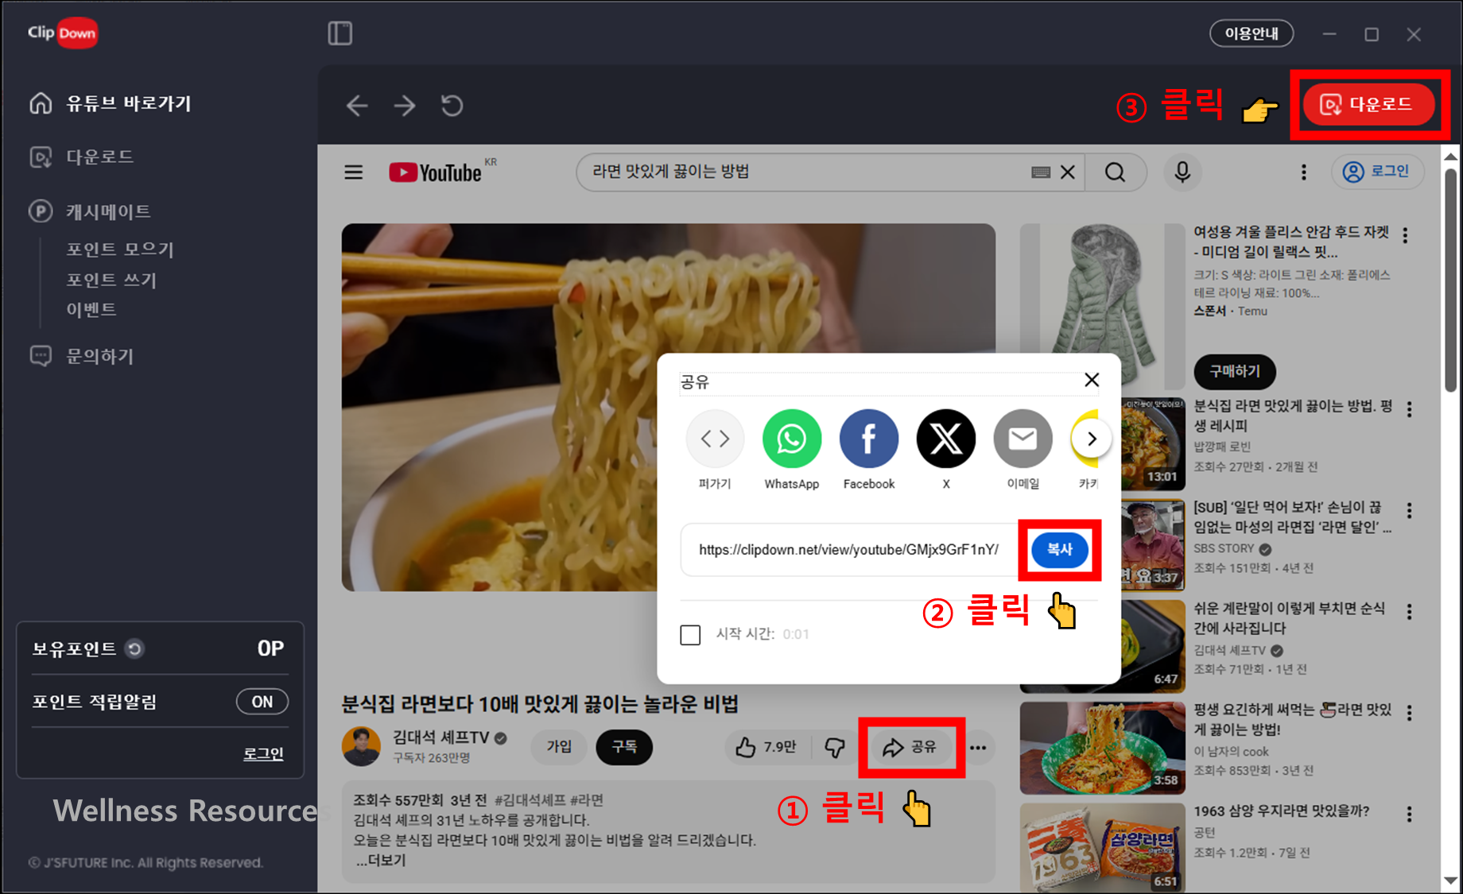Go forward with the right arrow

(405, 106)
